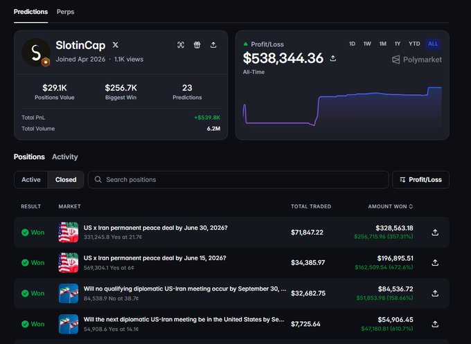Click the share icon in SlotinCap profile card

click(213, 45)
